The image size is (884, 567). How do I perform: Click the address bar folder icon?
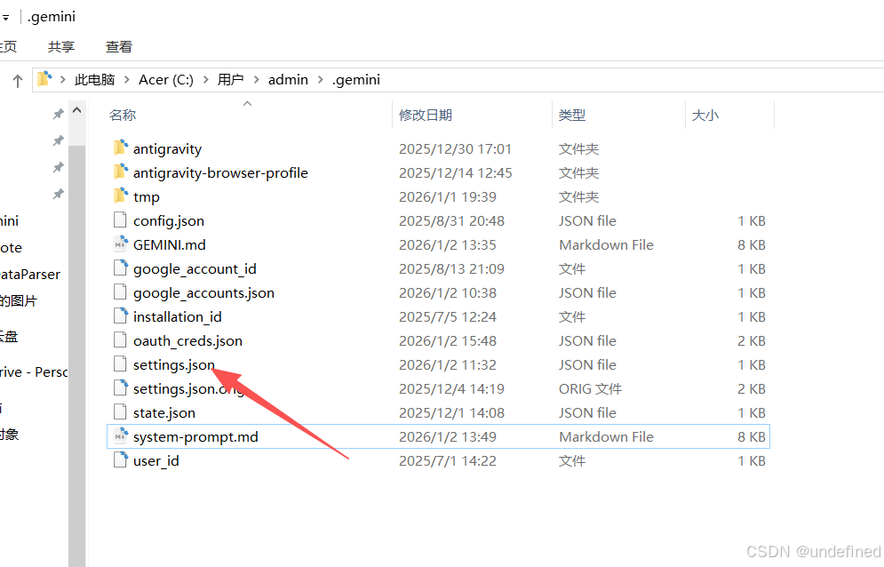(44, 78)
